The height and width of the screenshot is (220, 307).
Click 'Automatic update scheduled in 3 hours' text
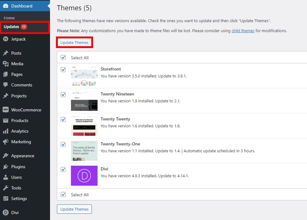coord(219,151)
